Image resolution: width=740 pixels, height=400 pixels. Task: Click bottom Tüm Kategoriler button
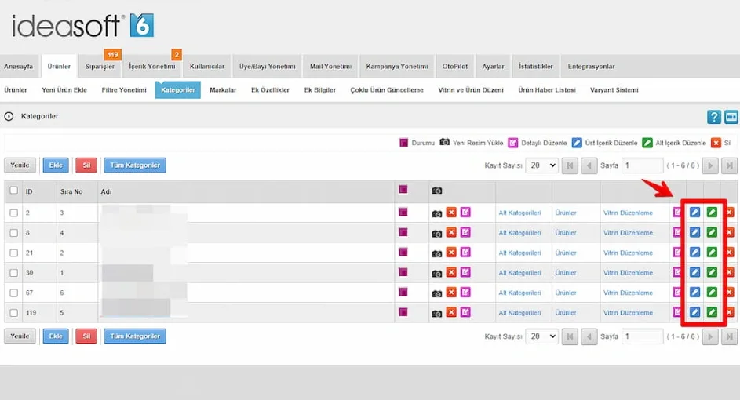pos(135,336)
